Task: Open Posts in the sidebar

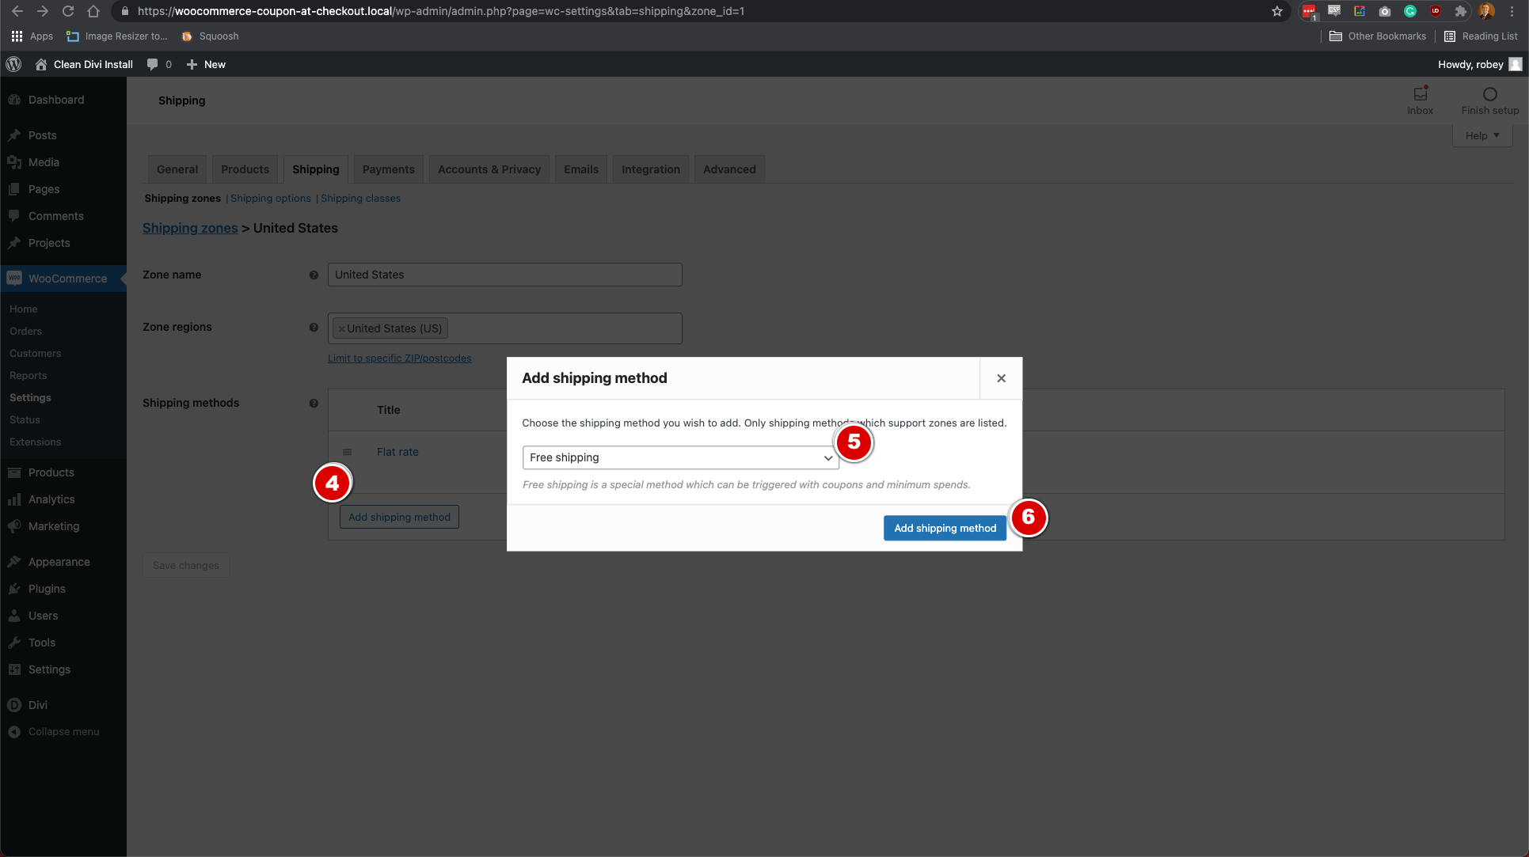Action: pyautogui.click(x=42, y=135)
